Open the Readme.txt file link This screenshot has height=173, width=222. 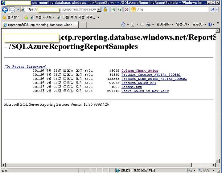132,87
